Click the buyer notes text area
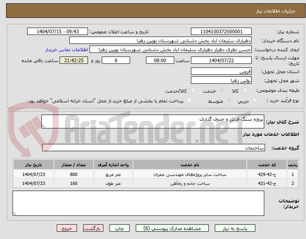Viewport: 306px width, 239px height. (x=138, y=203)
